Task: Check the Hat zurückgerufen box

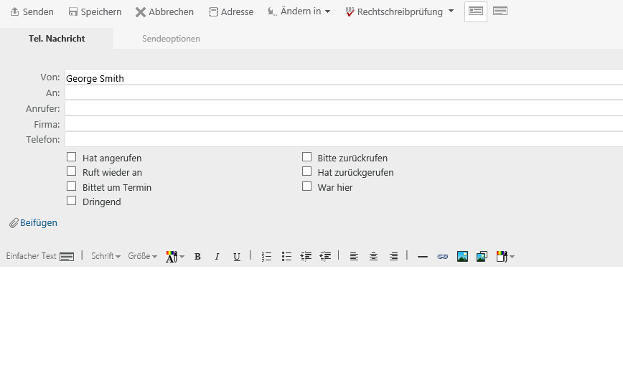Action: pyautogui.click(x=306, y=171)
